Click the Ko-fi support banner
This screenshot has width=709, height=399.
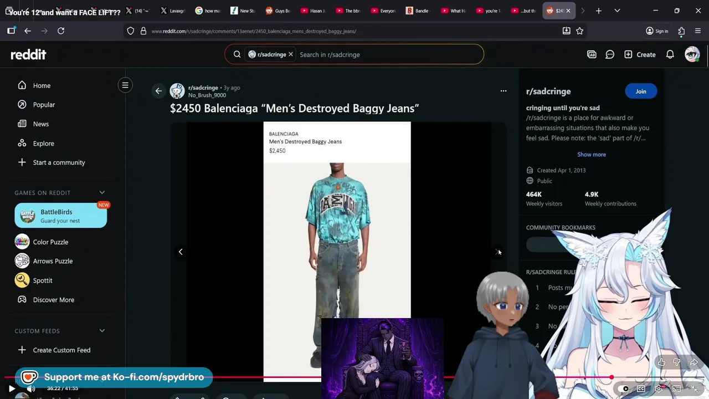(x=114, y=377)
